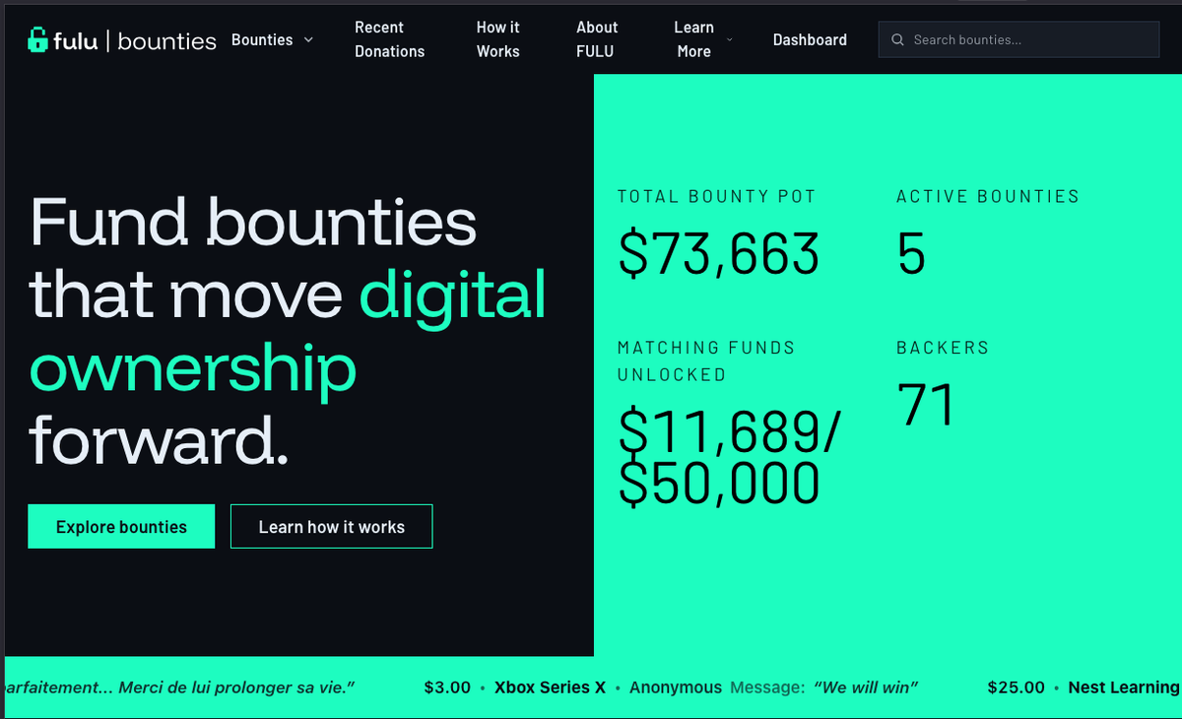Viewport: 1182px width, 719px height.
Task: Open the Nest Learning ticker link
Action: [x=1124, y=687]
